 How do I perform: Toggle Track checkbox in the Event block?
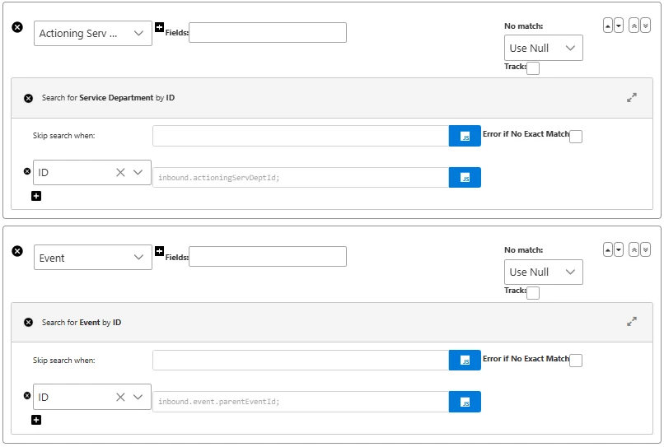pyautogui.click(x=533, y=292)
